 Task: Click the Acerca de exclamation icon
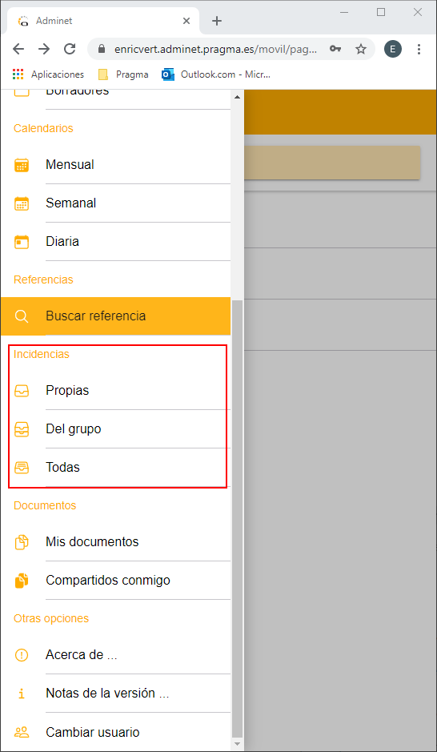click(x=22, y=655)
